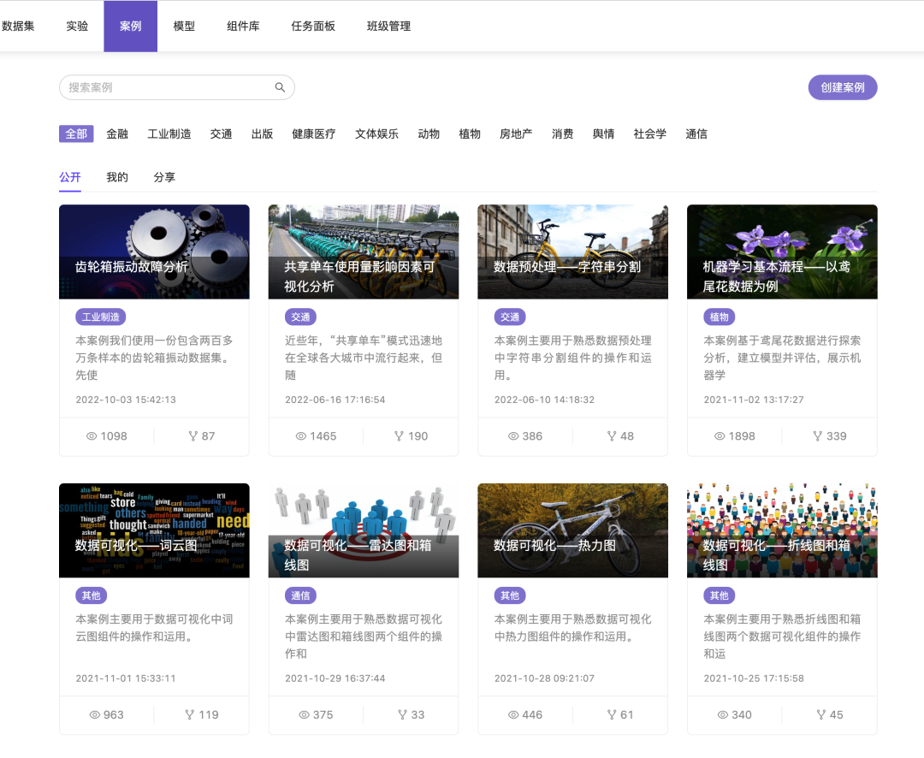Click the fork icon beside 48
The width and height of the screenshot is (924, 758).
pos(612,436)
